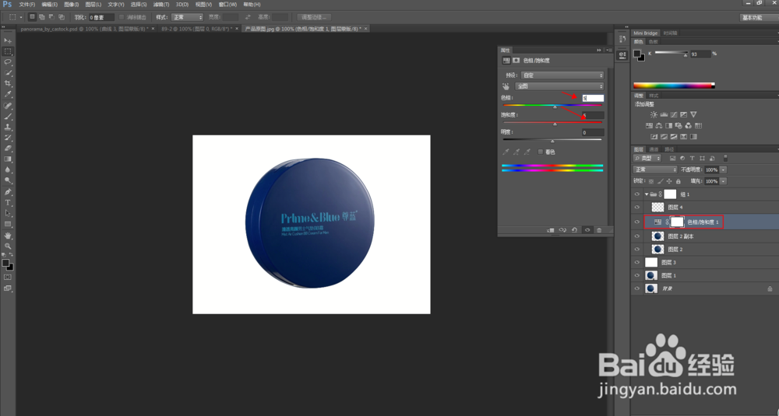Open the channel range 全图 dropdown
Image resolution: width=779 pixels, height=416 pixels.
tap(559, 86)
